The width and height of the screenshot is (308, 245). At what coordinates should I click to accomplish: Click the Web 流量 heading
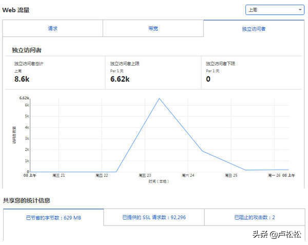point(16,10)
